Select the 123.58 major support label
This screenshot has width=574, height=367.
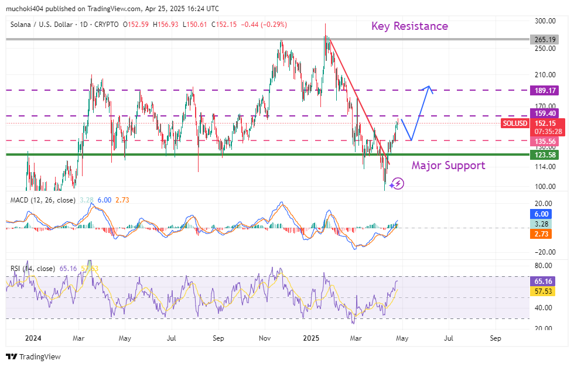[x=544, y=155]
